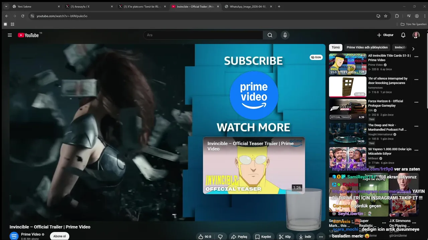Switch to the Yeni Sekme browser tab
This screenshot has width=428, height=240.
pyautogui.click(x=36, y=6)
